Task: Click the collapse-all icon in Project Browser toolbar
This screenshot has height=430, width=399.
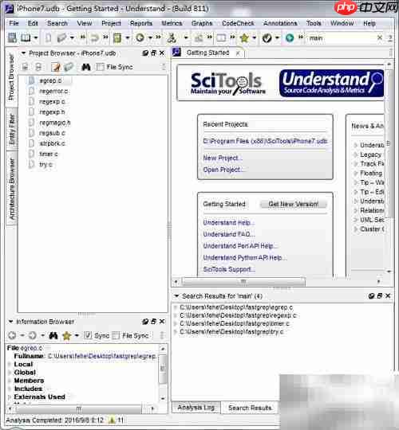Action: tap(38, 67)
